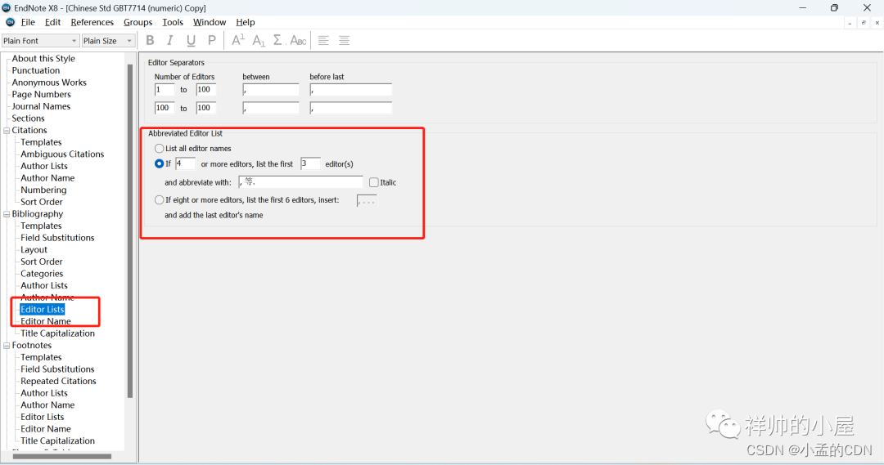Click the EndNote icon beside File menu
Viewport: 884px width, 465px height.
tap(10, 22)
